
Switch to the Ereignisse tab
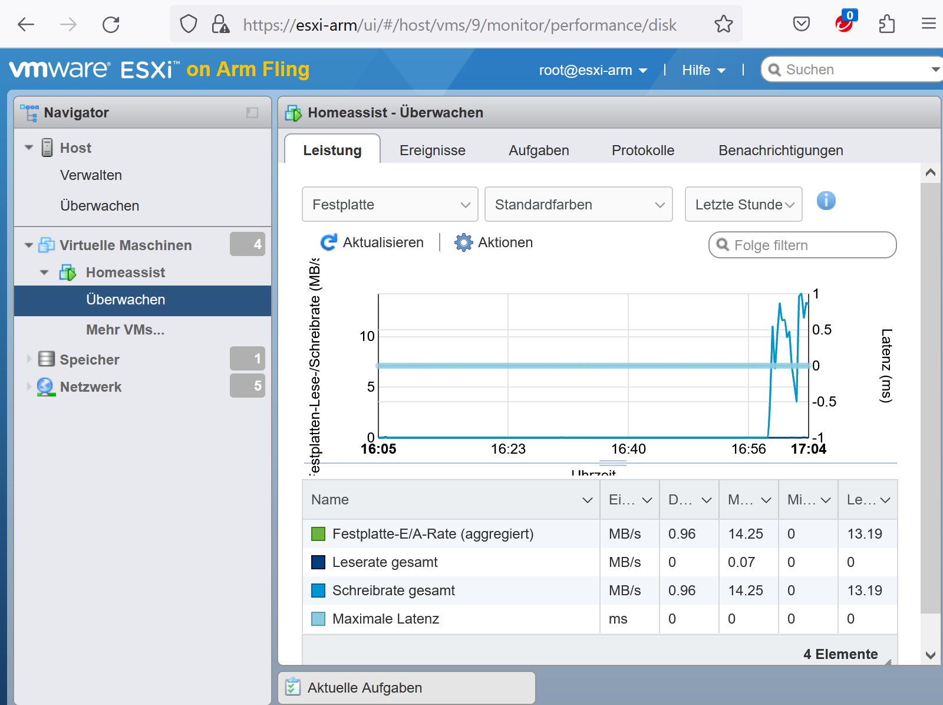click(432, 150)
